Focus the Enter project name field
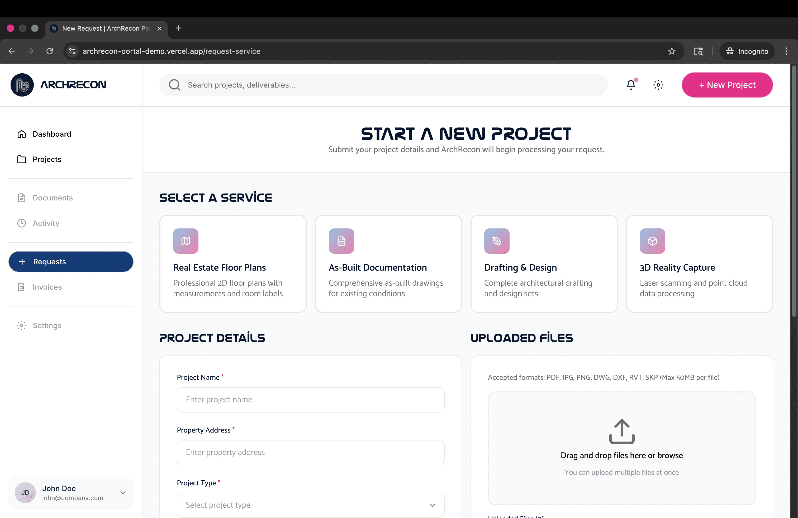This screenshot has height=518, width=798. click(311, 400)
